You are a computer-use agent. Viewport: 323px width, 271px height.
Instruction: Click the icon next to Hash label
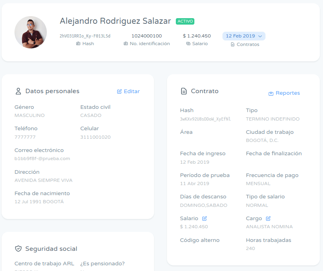[78, 44]
